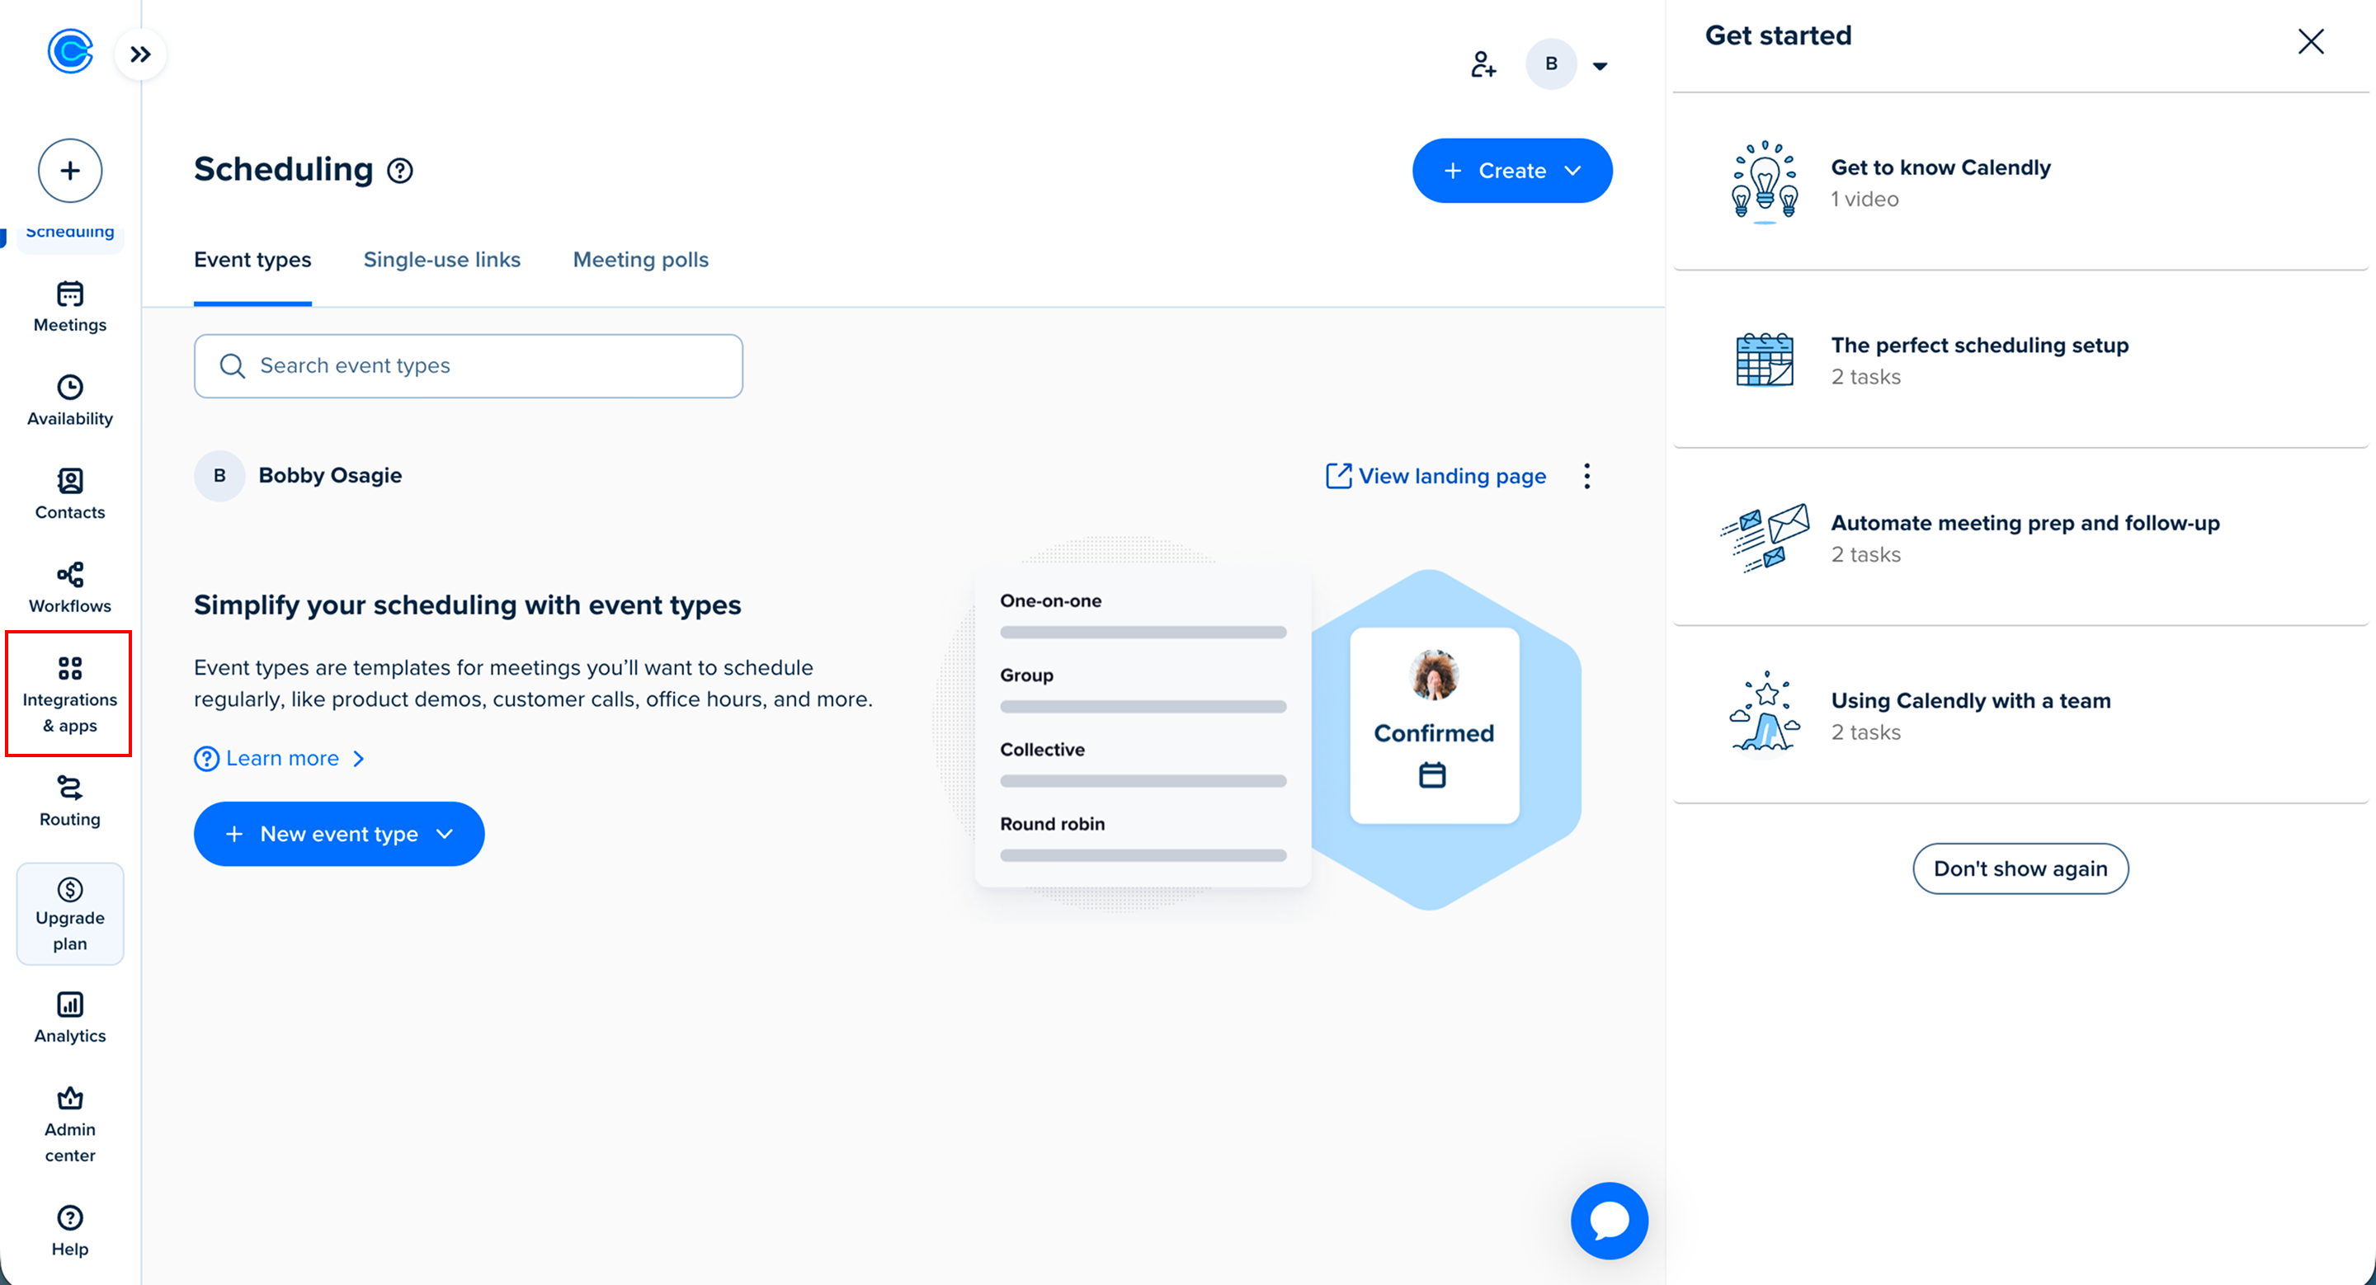The image size is (2376, 1285).
Task: Go to the Availability section
Action: (69, 401)
